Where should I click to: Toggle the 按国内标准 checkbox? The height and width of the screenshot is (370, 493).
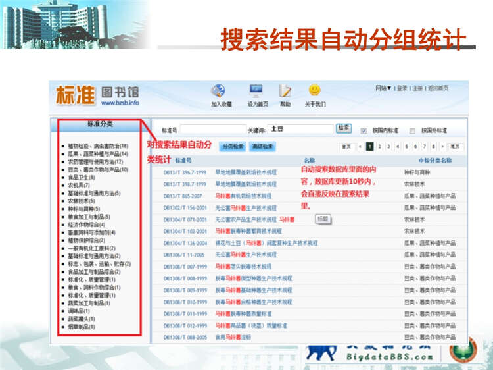(x=364, y=130)
